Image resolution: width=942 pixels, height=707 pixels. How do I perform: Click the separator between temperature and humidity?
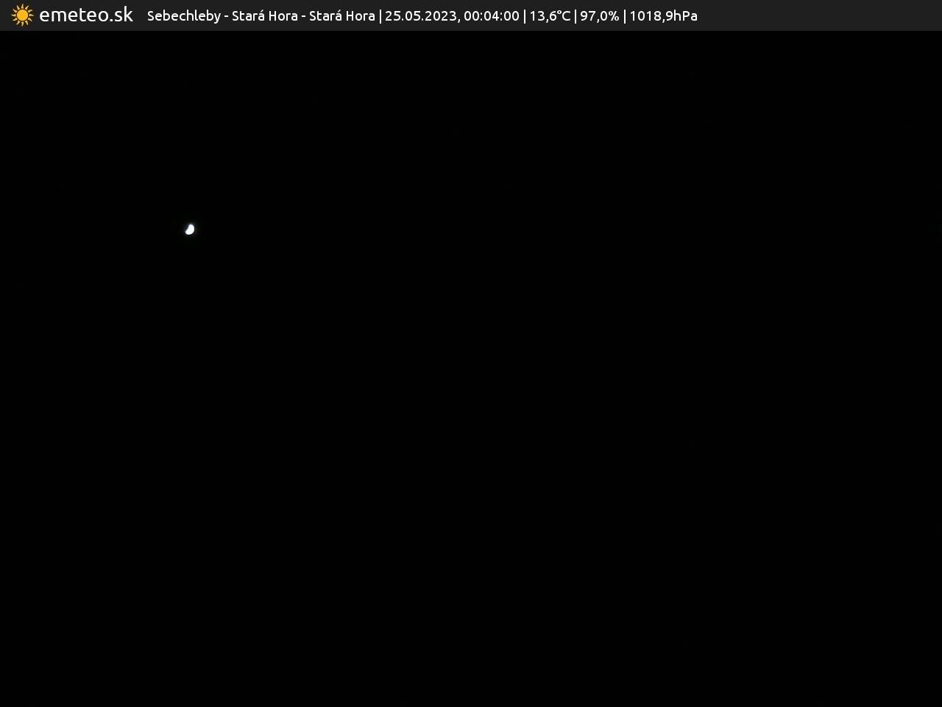(575, 16)
